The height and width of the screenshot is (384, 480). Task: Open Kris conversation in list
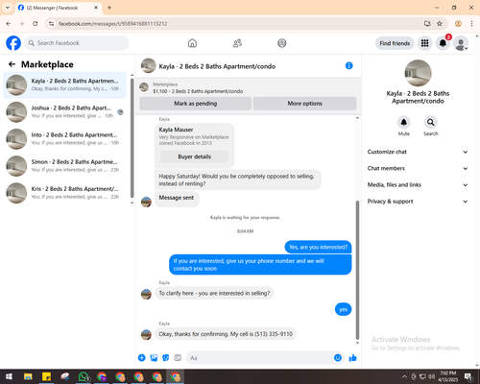(x=64, y=193)
